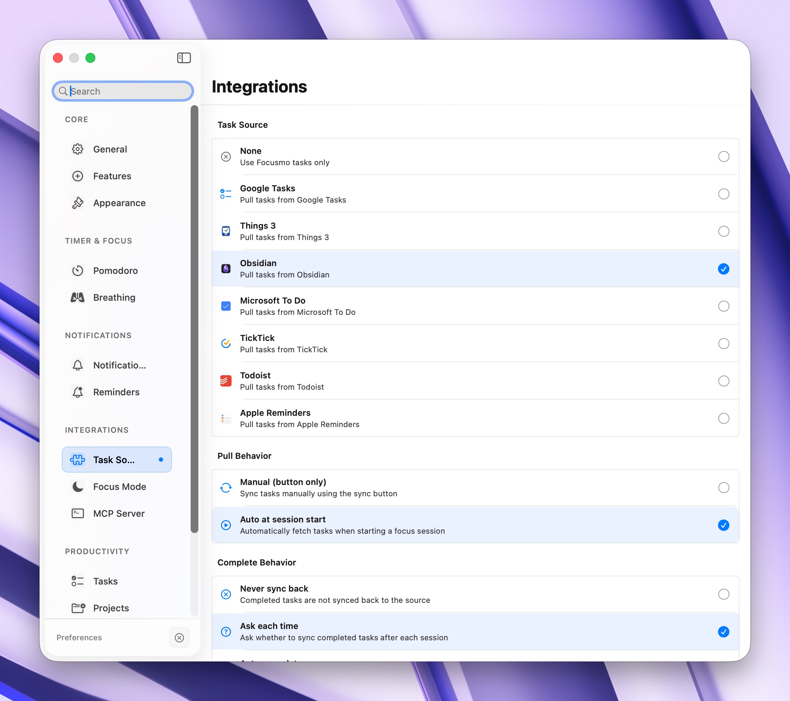Click the Pomodoro timer icon
The height and width of the screenshot is (701, 790).
(78, 270)
